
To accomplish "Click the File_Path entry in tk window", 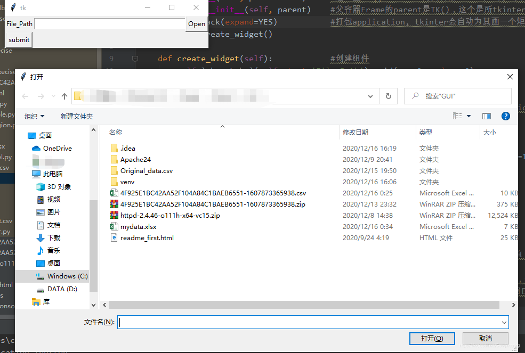I will tap(110, 24).
